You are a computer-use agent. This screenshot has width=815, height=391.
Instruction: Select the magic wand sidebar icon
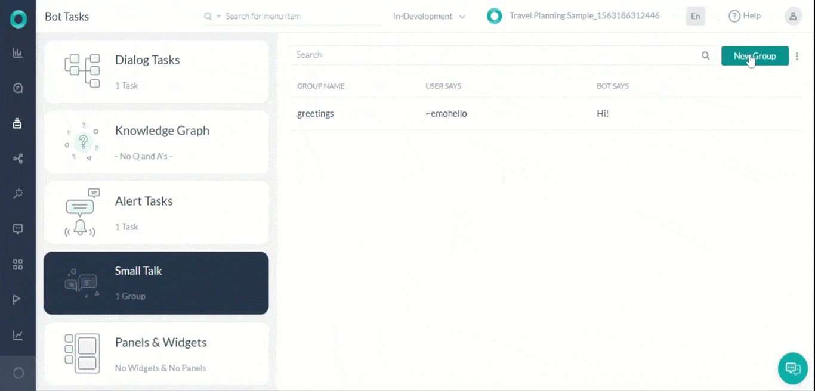tap(18, 193)
